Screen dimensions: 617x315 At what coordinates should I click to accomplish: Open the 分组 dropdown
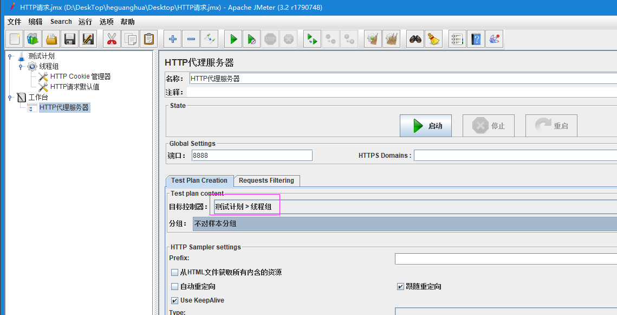pyautogui.click(x=405, y=224)
